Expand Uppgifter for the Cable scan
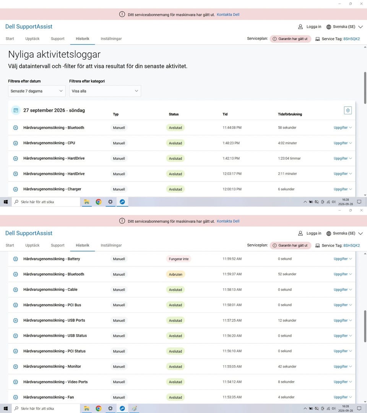The height and width of the screenshot is (413, 367). click(x=343, y=290)
